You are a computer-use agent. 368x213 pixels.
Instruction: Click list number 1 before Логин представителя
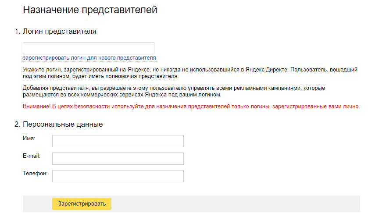[x=17, y=31]
